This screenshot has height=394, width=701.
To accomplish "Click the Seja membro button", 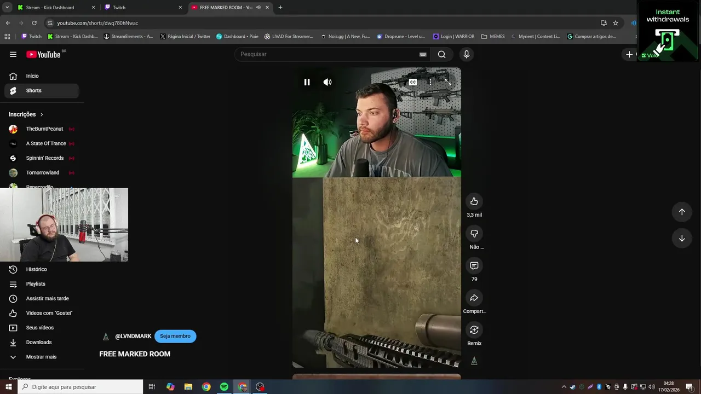I will (175, 336).
